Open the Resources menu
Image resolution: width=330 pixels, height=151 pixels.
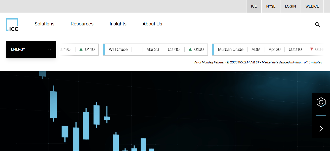click(82, 24)
